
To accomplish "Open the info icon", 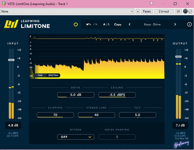I will click(189, 24).
